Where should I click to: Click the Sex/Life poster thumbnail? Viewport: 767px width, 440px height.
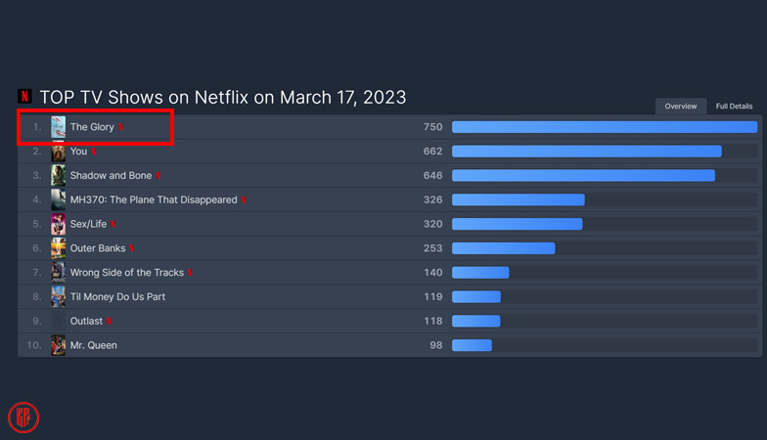click(59, 224)
